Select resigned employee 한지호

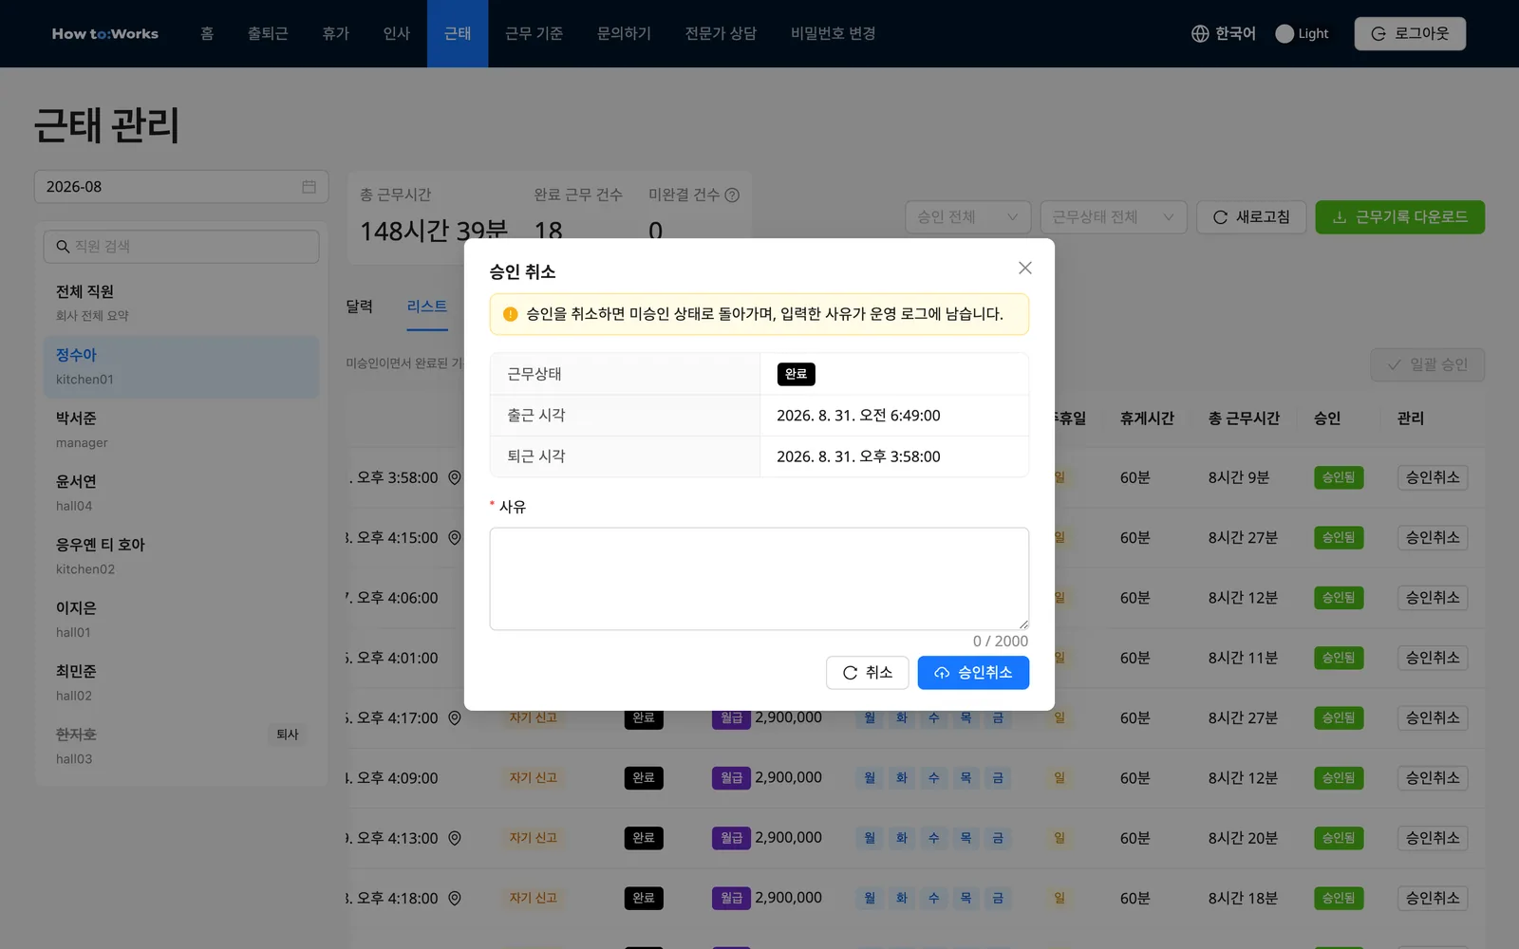(x=181, y=746)
